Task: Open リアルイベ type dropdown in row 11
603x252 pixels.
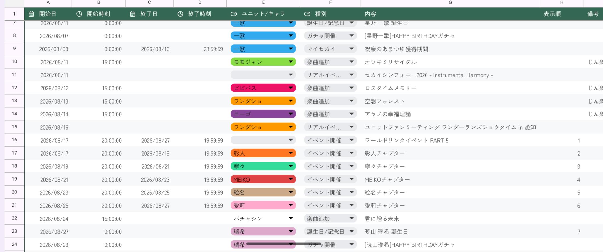Action: coord(330,75)
